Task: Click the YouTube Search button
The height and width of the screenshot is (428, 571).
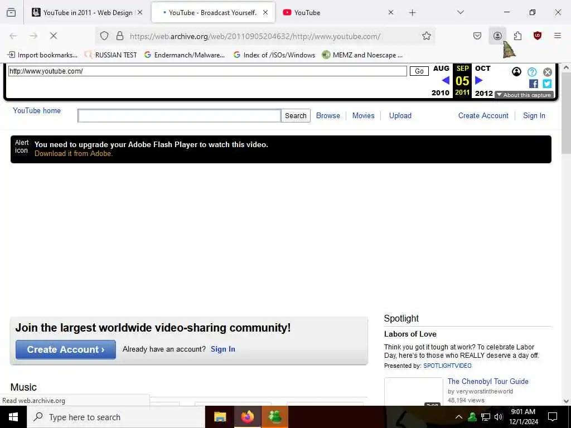Action: (x=296, y=116)
